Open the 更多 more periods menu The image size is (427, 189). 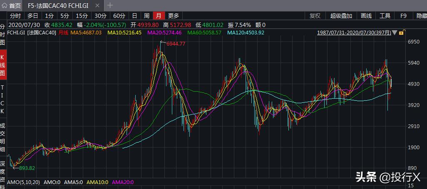(174, 16)
